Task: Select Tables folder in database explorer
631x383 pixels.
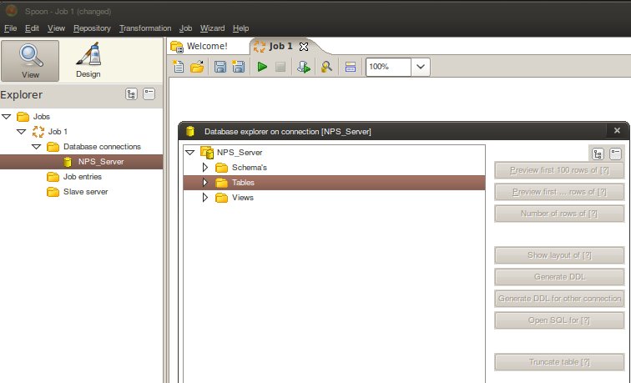Action: [x=243, y=183]
